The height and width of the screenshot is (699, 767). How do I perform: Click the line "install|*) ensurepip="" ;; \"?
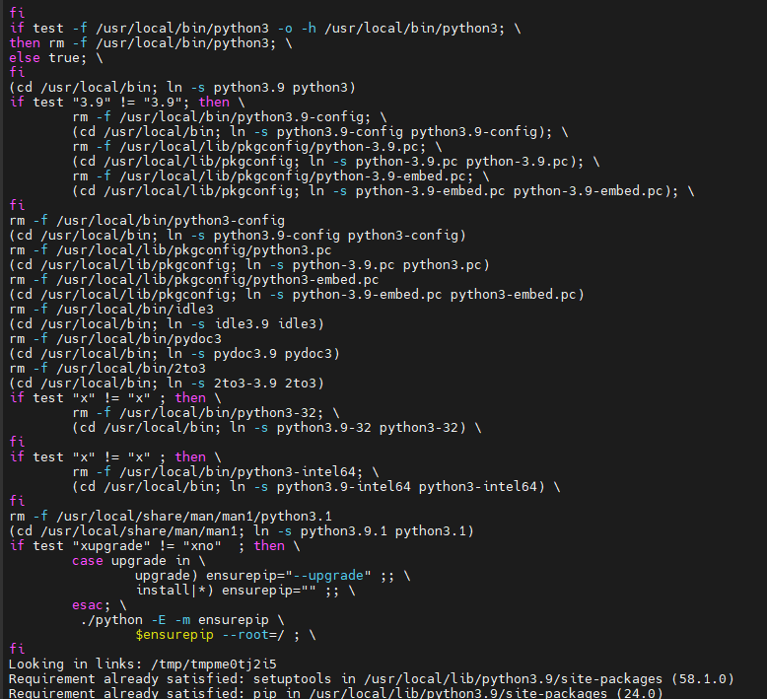245,591
